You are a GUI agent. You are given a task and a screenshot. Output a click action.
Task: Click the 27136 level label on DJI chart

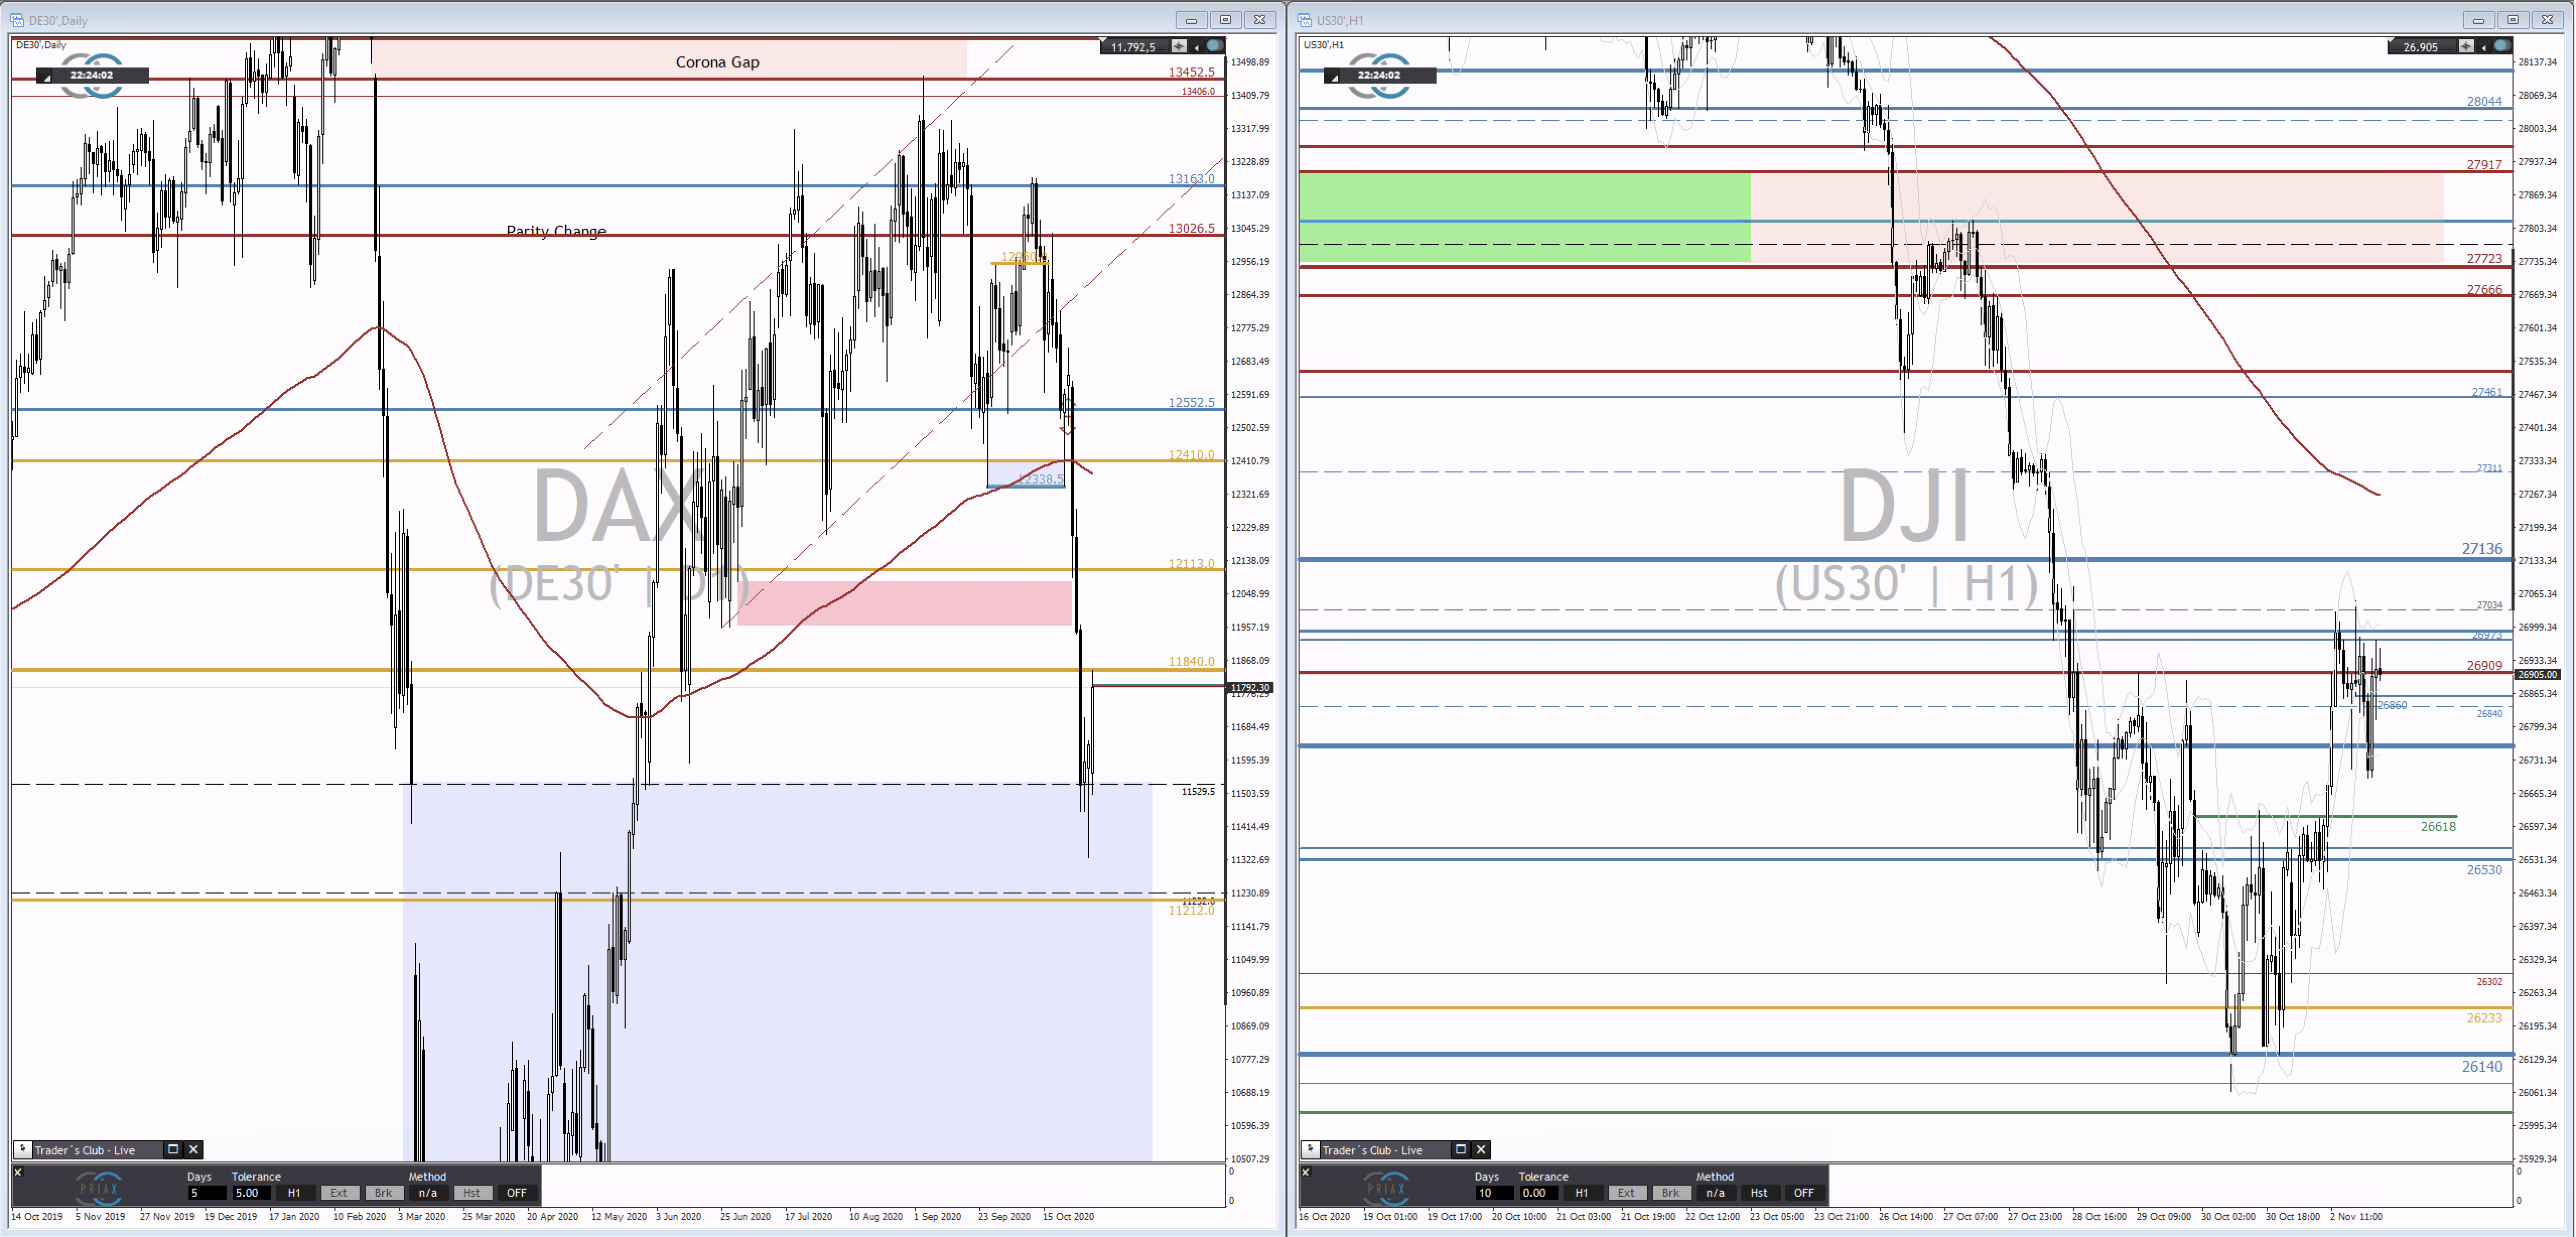point(2482,548)
